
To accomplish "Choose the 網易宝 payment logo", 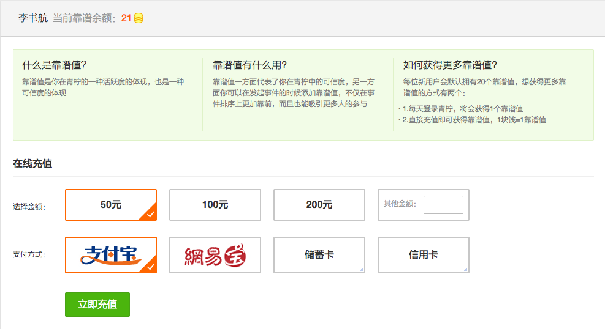I will (x=215, y=256).
